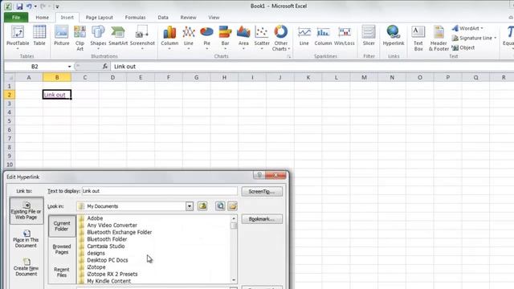Insert a Text Box

click(x=418, y=38)
